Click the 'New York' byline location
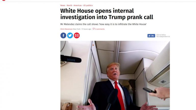This screenshot has width=196, height=110. (x=77, y=29)
